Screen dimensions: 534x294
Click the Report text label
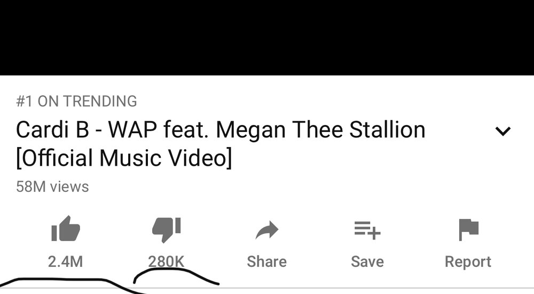coord(468,262)
